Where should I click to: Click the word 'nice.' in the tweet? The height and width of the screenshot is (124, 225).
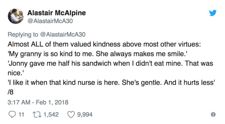pyautogui.click(x=14, y=73)
